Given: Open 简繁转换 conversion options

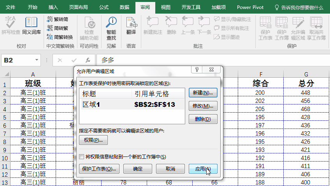Looking at the screenshot, I should tap(60, 37).
